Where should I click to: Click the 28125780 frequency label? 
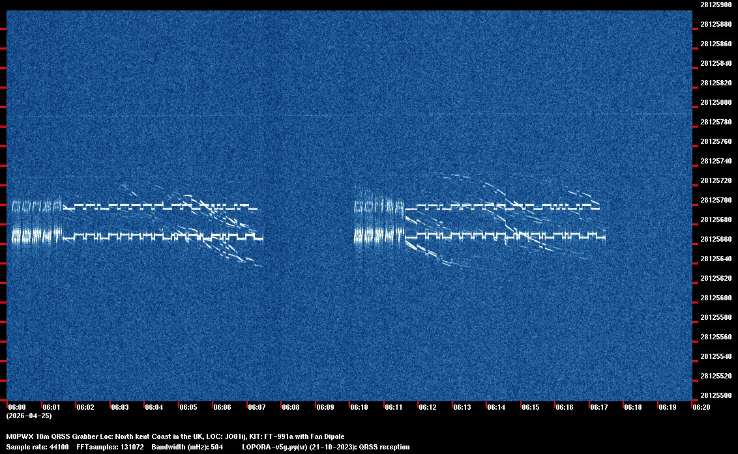716,122
